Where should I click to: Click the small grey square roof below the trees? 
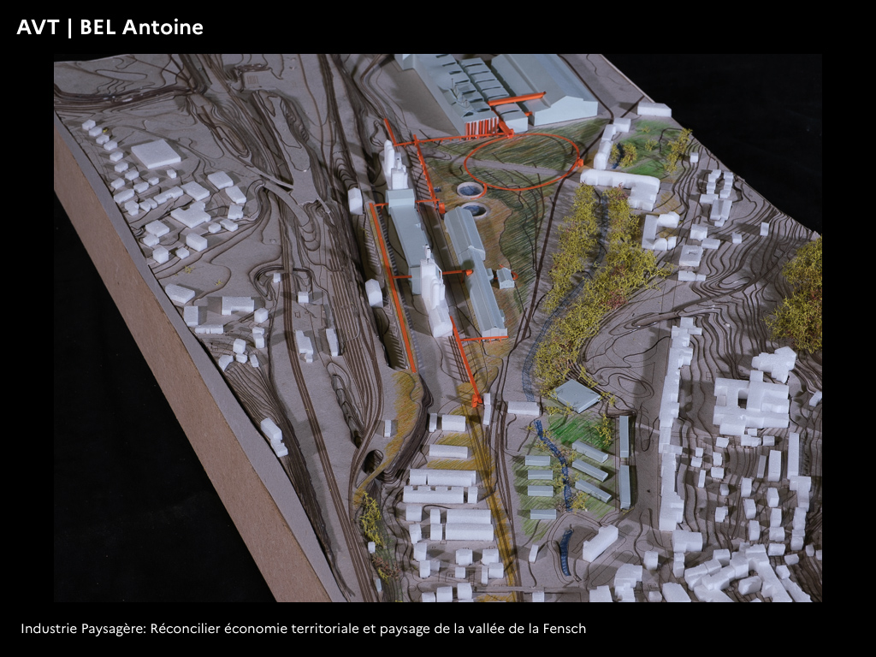click(x=575, y=395)
